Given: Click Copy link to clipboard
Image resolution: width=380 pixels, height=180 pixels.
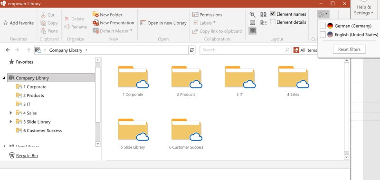Looking at the screenshot, I should point(218,31).
